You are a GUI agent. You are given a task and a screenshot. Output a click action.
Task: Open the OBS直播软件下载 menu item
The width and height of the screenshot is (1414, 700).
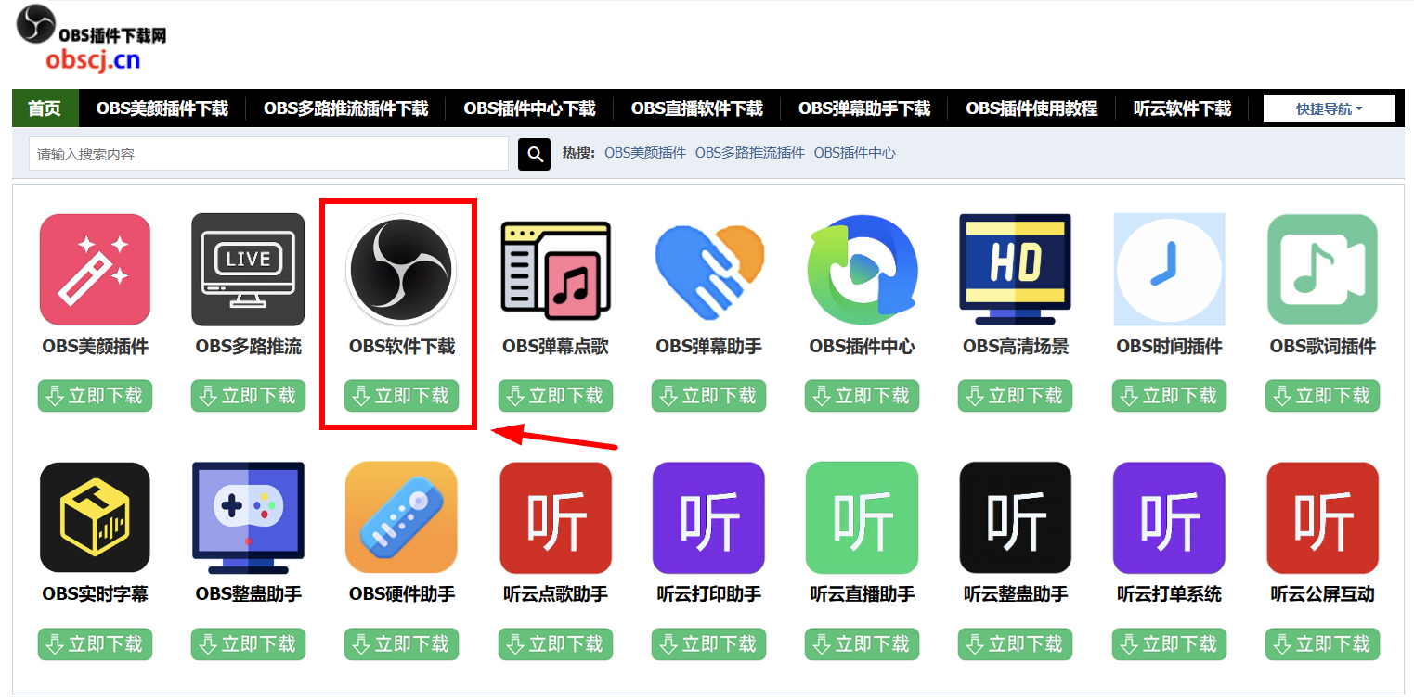697,108
